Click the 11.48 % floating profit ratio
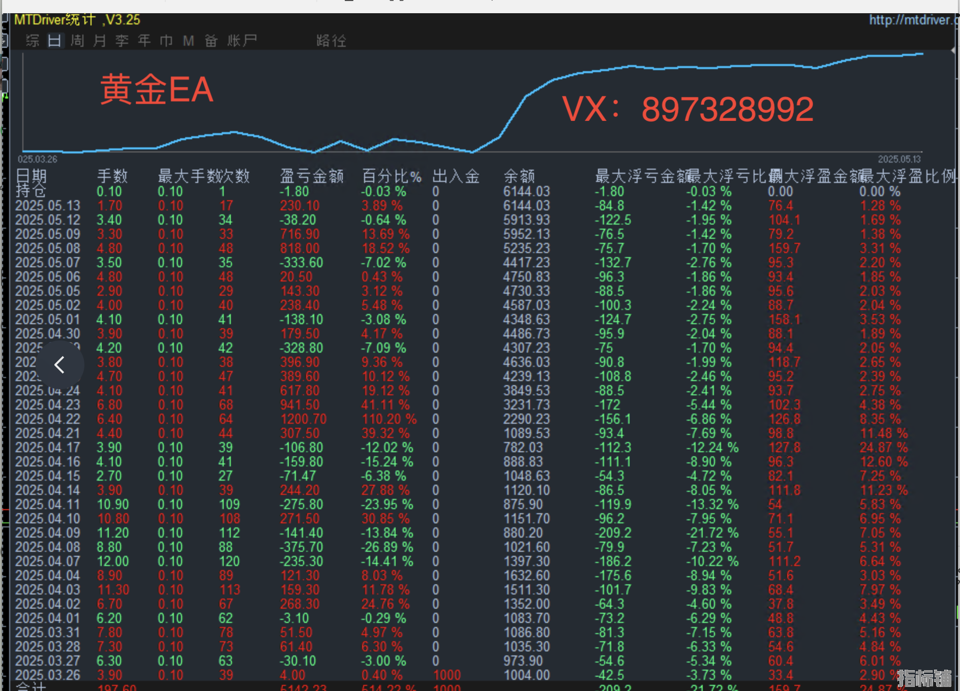Screen dimensions: 960x691 pyautogui.click(x=884, y=433)
